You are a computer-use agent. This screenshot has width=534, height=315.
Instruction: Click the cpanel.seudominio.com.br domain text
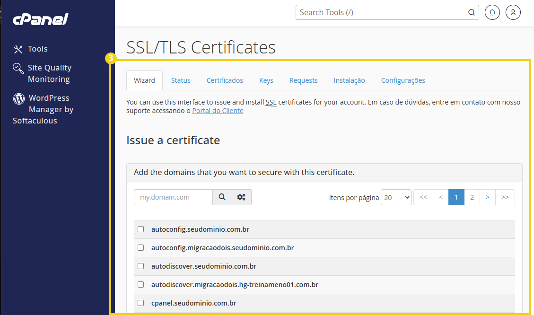(x=194, y=303)
